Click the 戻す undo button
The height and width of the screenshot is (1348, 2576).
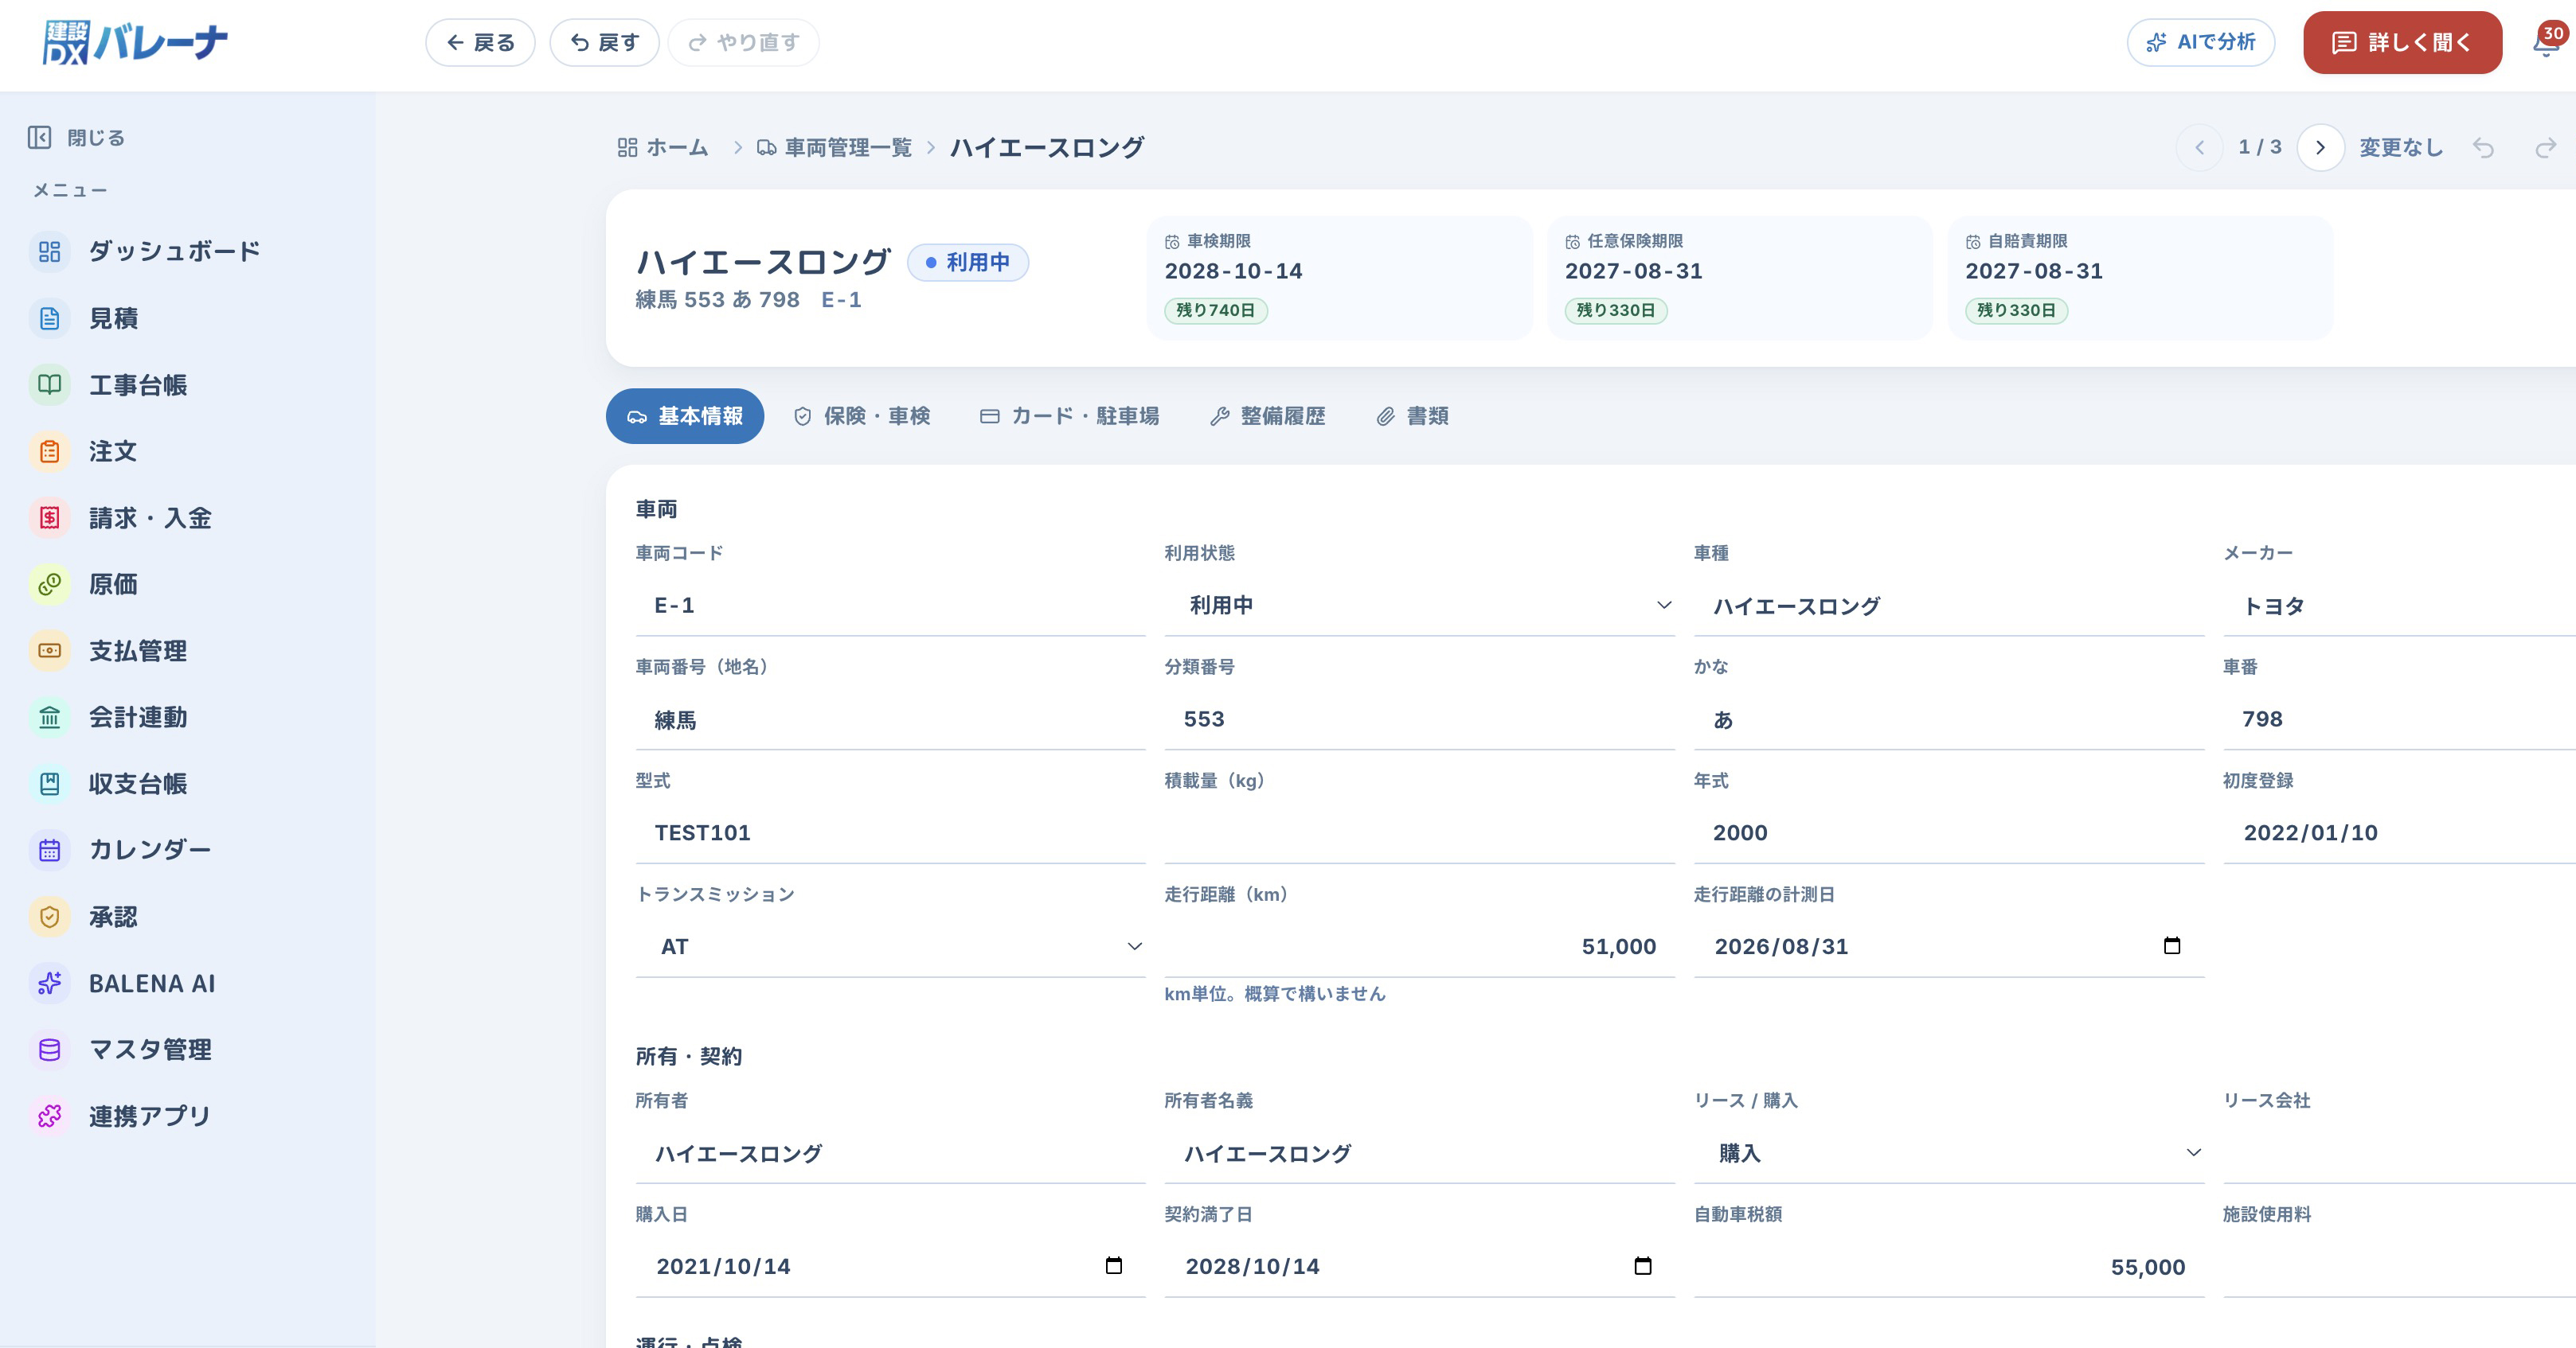[604, 42]
